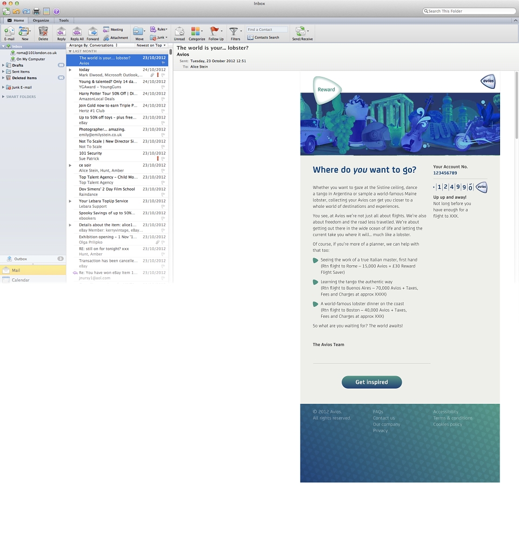The width and height of the screenshot is (519, 538).
Task: Open the Deleted Items folder
Action: pos(24,78)
